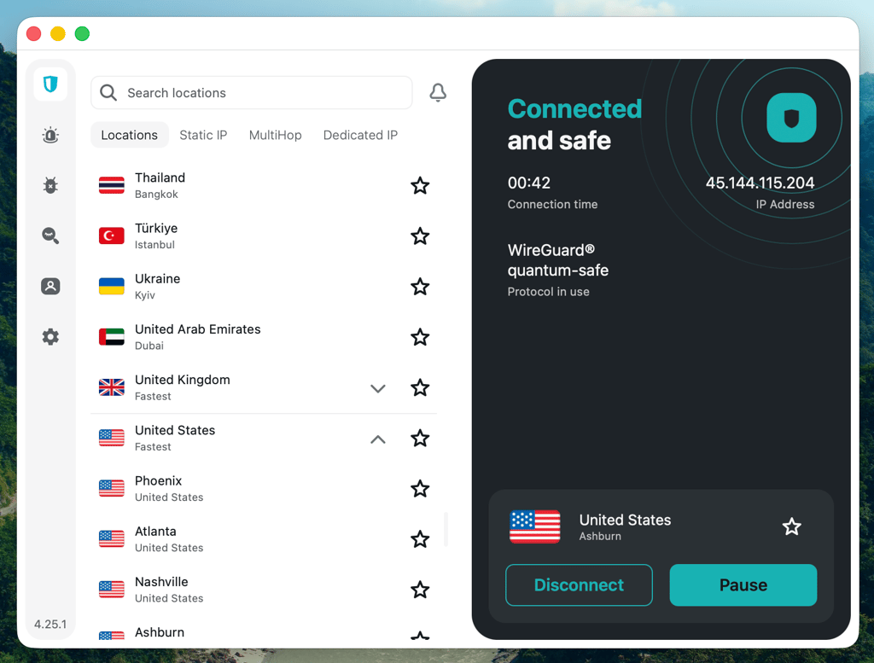Favorite Türkiye Istanbul with its star

420,236
